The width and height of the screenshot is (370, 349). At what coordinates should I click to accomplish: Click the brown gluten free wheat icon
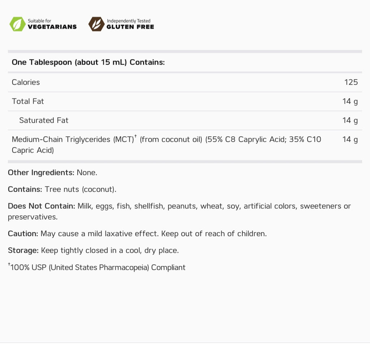pyautogui.click(x=96, y=24)
